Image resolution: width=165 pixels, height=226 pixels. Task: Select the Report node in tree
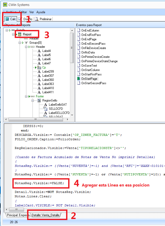27,34
